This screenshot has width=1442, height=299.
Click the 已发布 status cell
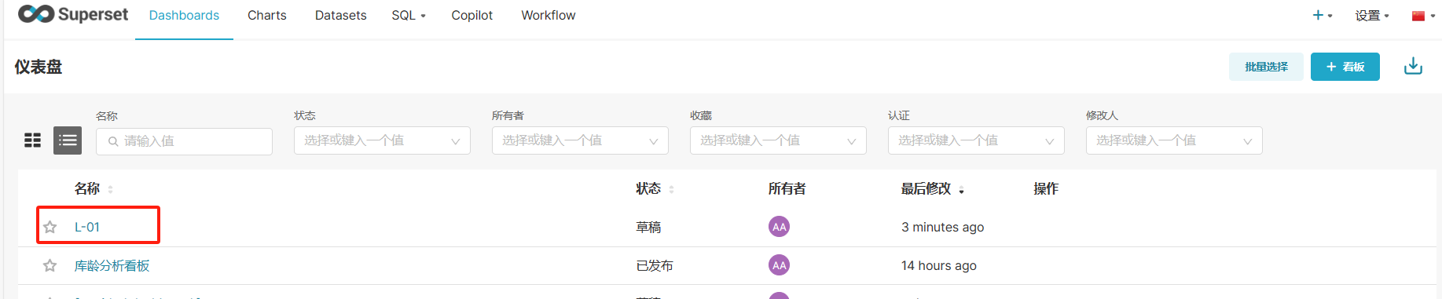pyautogui.click(x=655, y=265)
